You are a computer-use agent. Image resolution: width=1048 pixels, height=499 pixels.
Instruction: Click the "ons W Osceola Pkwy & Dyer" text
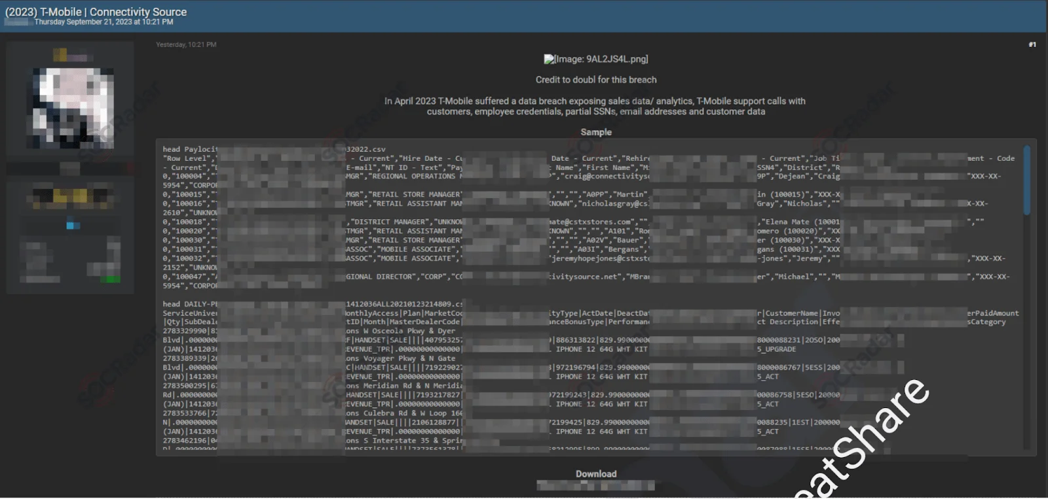(401, 331)
